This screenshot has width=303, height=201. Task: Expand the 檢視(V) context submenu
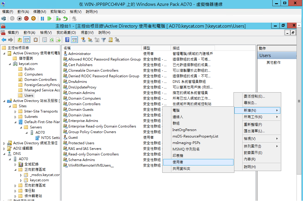257,138
